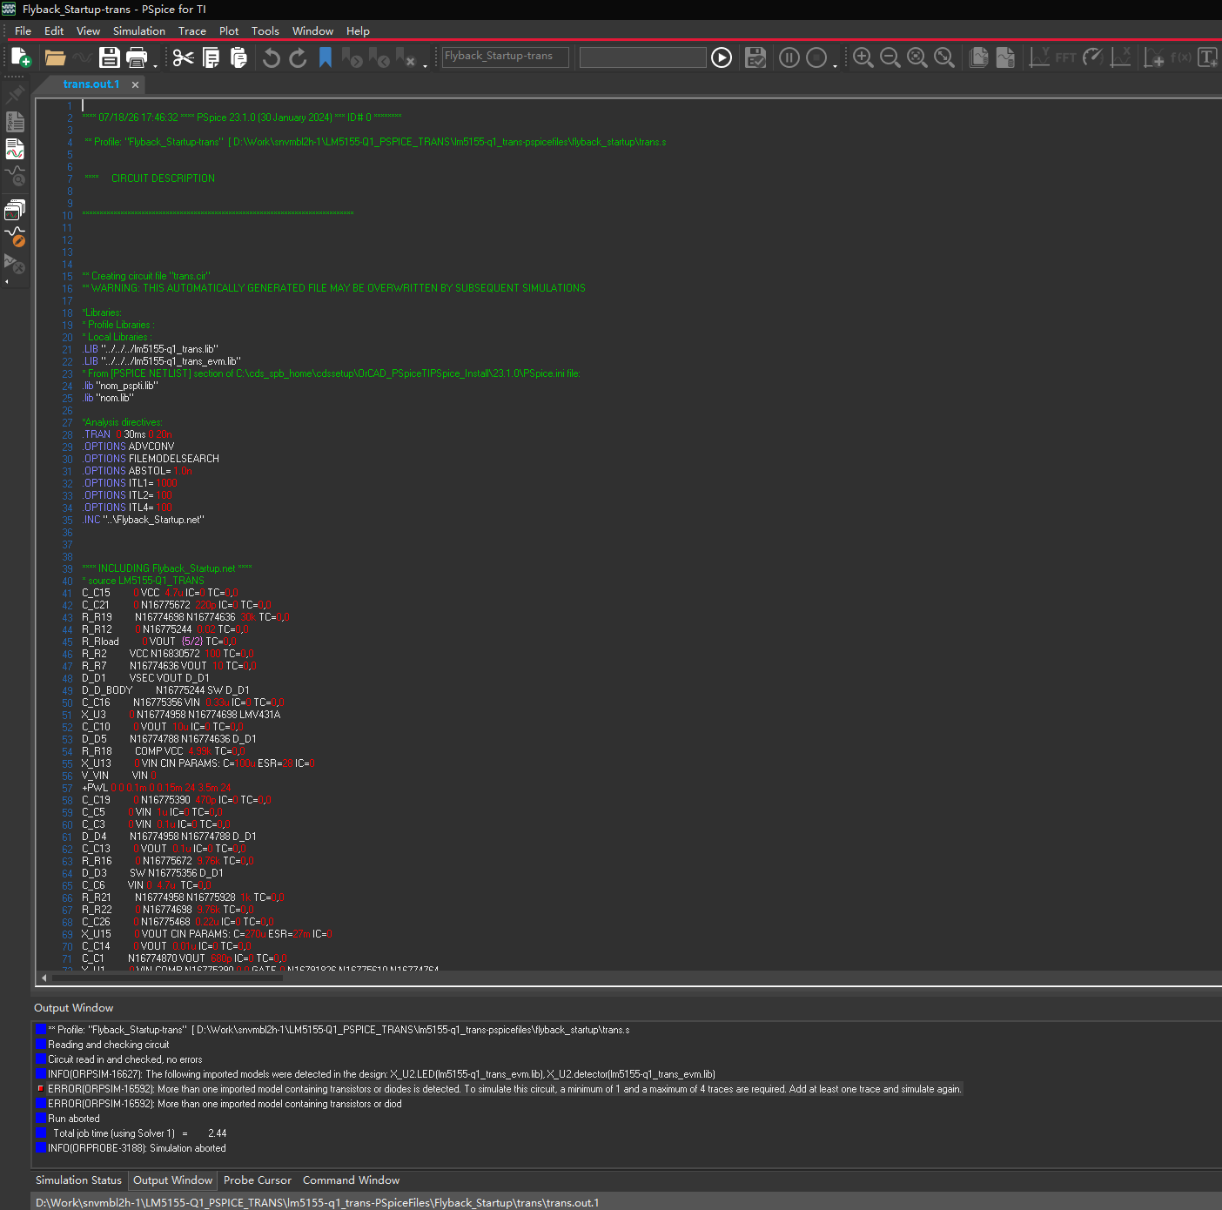Redo the last action
The height and width of the screenshot is (1210, 1222).
click(298, 57)
